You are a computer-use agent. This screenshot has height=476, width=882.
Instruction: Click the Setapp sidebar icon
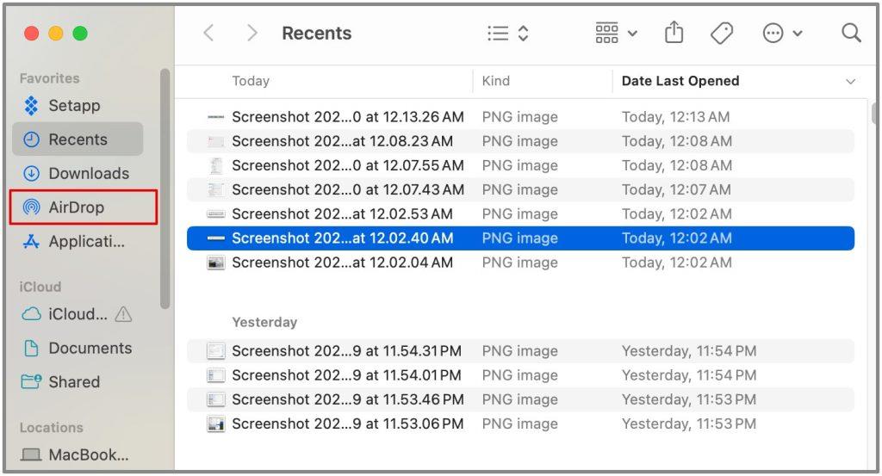pyautogui.click(x=32, y=106)
